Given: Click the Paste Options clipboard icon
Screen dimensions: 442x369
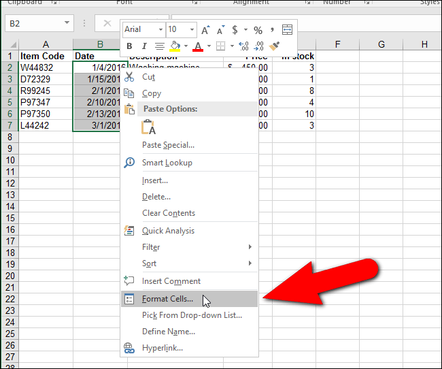Looking at the screenshot, I should coord(130,109).
